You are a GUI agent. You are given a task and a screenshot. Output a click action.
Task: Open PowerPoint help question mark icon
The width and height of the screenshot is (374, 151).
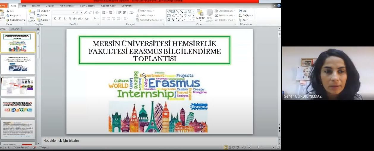click(279, 6)
